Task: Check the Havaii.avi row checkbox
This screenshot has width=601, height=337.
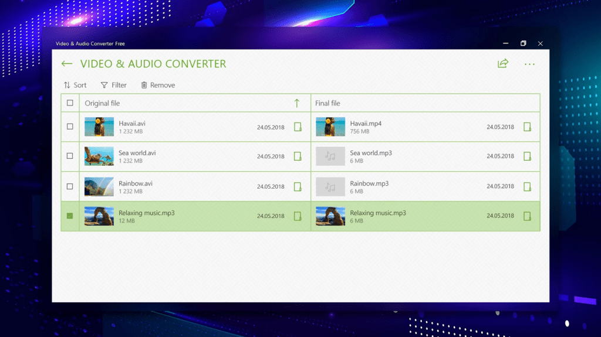Action: point(70,127)
